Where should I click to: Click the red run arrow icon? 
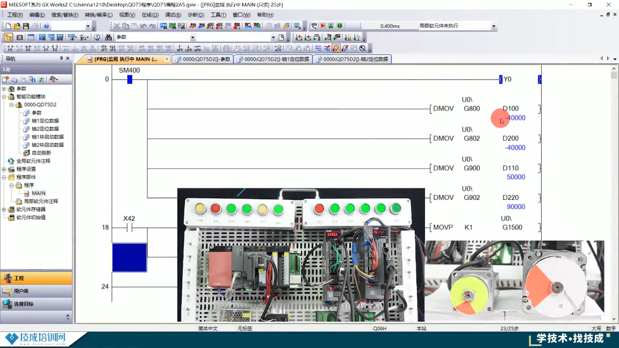pos(322,26)
